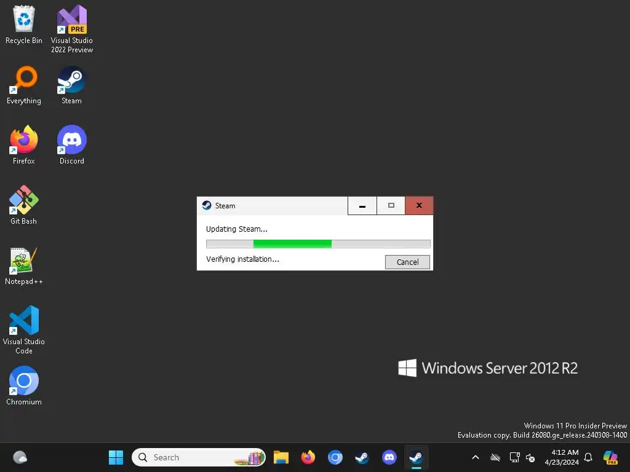
Task: Switch to the running Steam updater taskbar icon
Action: coord(417,457)
